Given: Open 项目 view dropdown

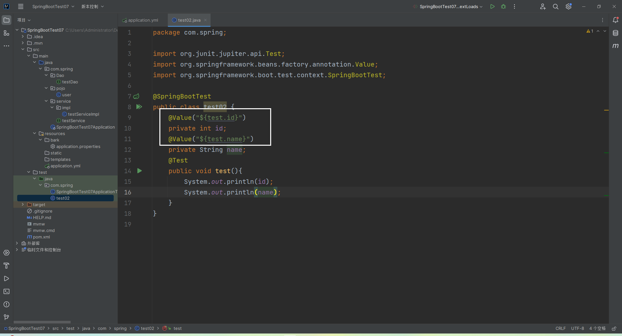Looking at the screenshot, I should [24, 20].
